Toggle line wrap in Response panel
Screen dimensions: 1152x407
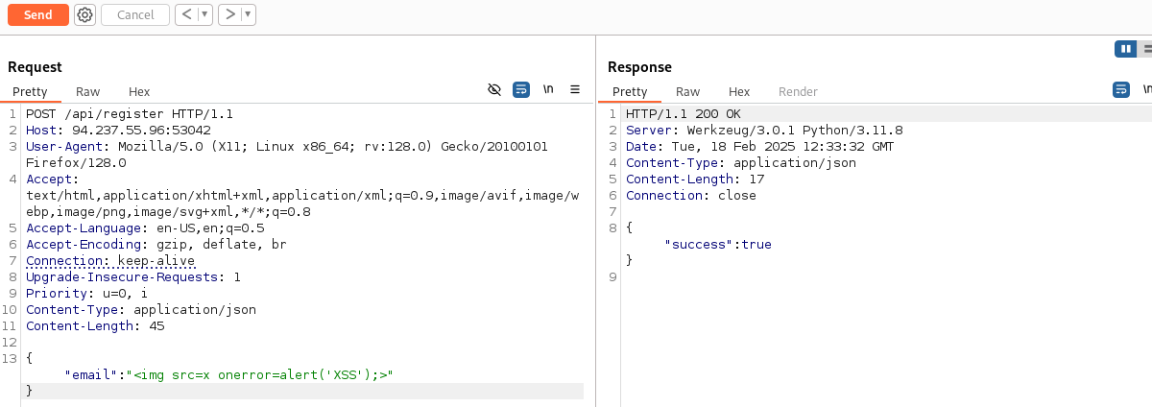[x=1121, y=89]
